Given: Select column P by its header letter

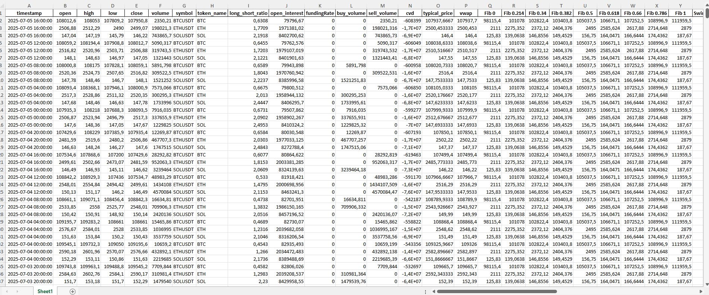Looking at the screenshot, I should pyautogui.click(x=466, y=6).
